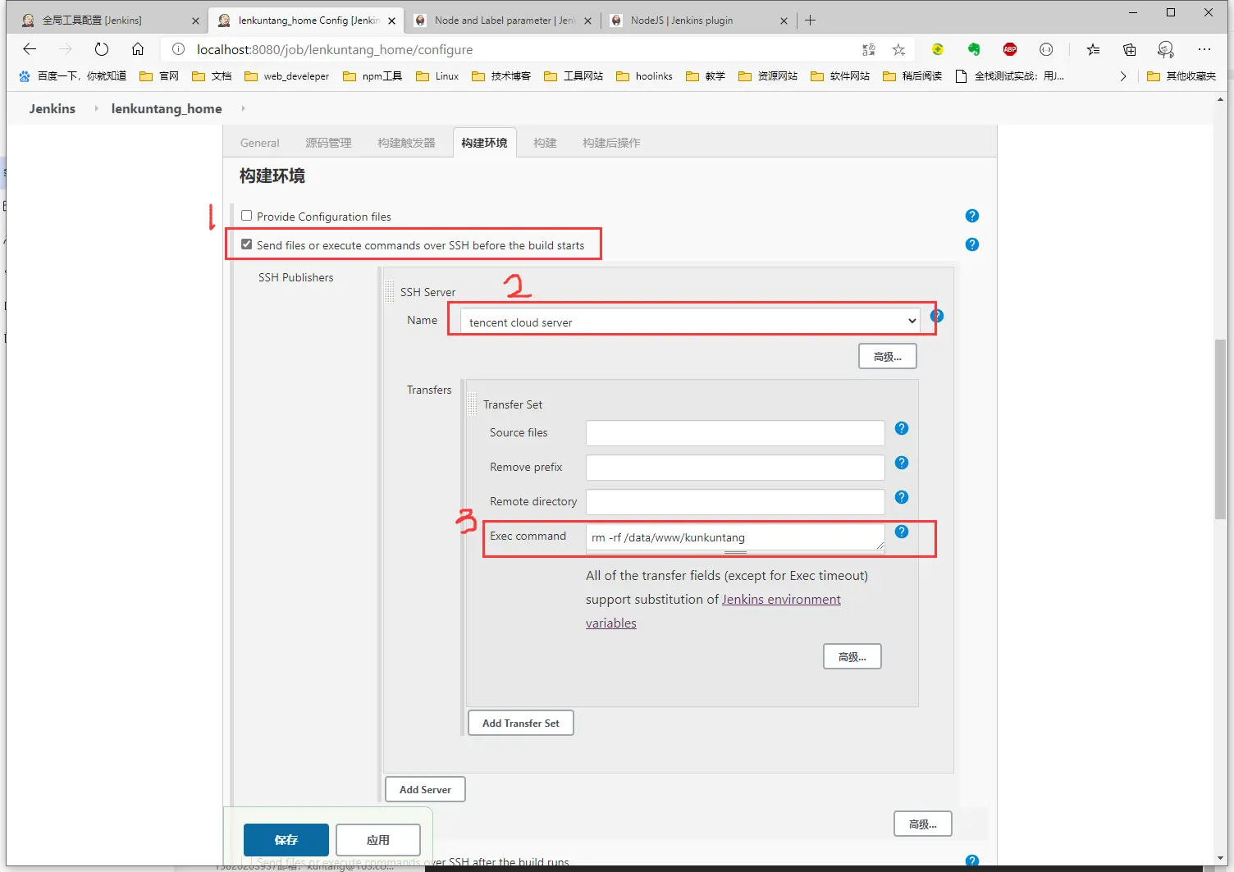Switch to the 构建触发器 tab
This screenshot has width=1234, height=872.
[406, 143]
